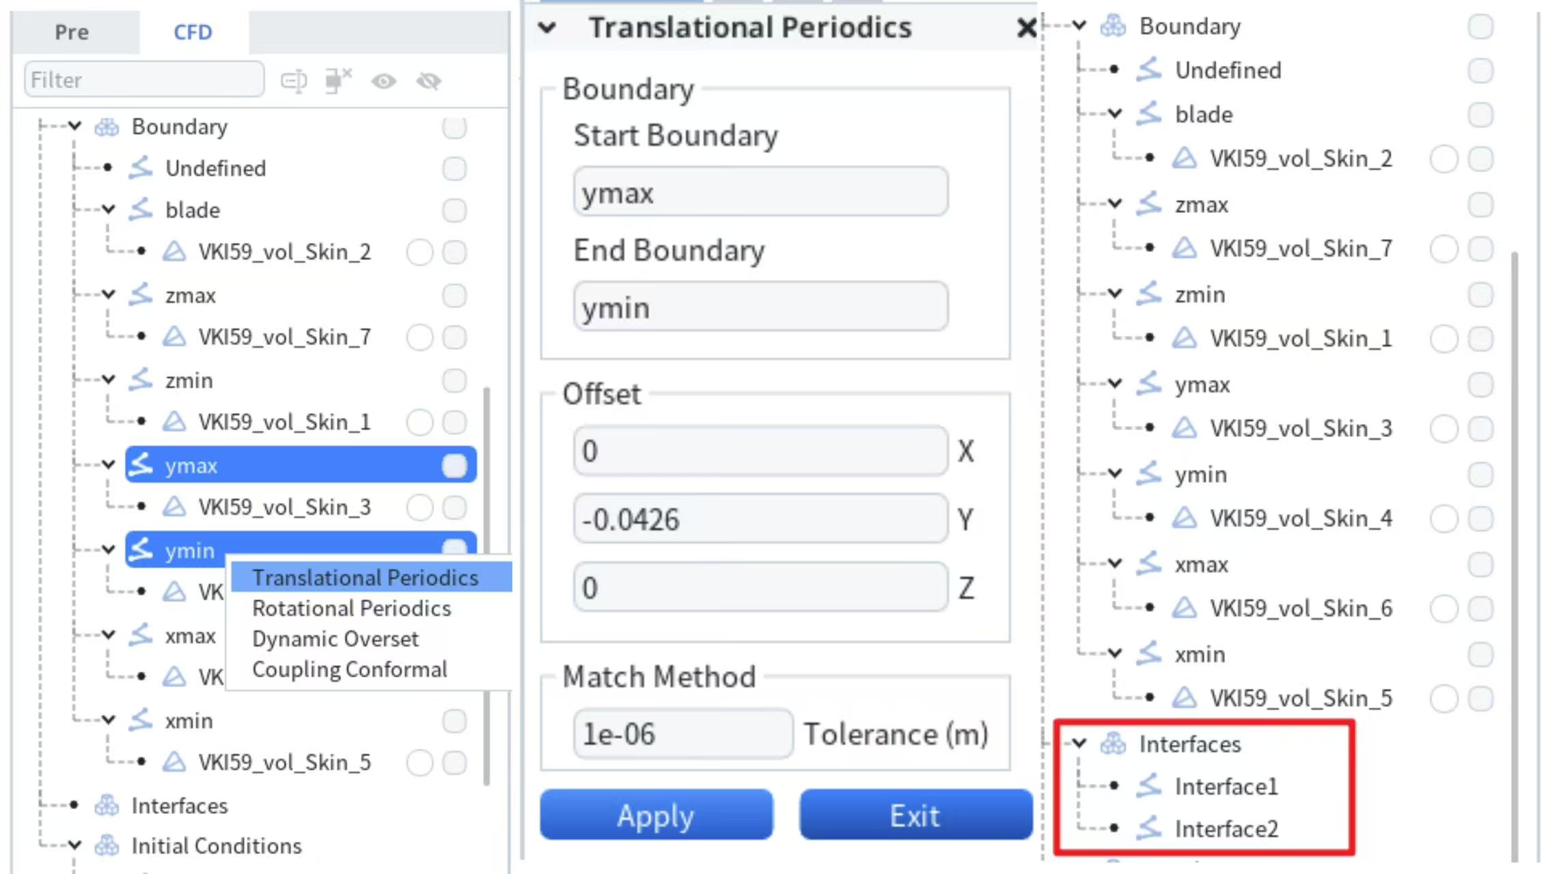Click the Apply button
The image size is (1555, 874).
656,815
